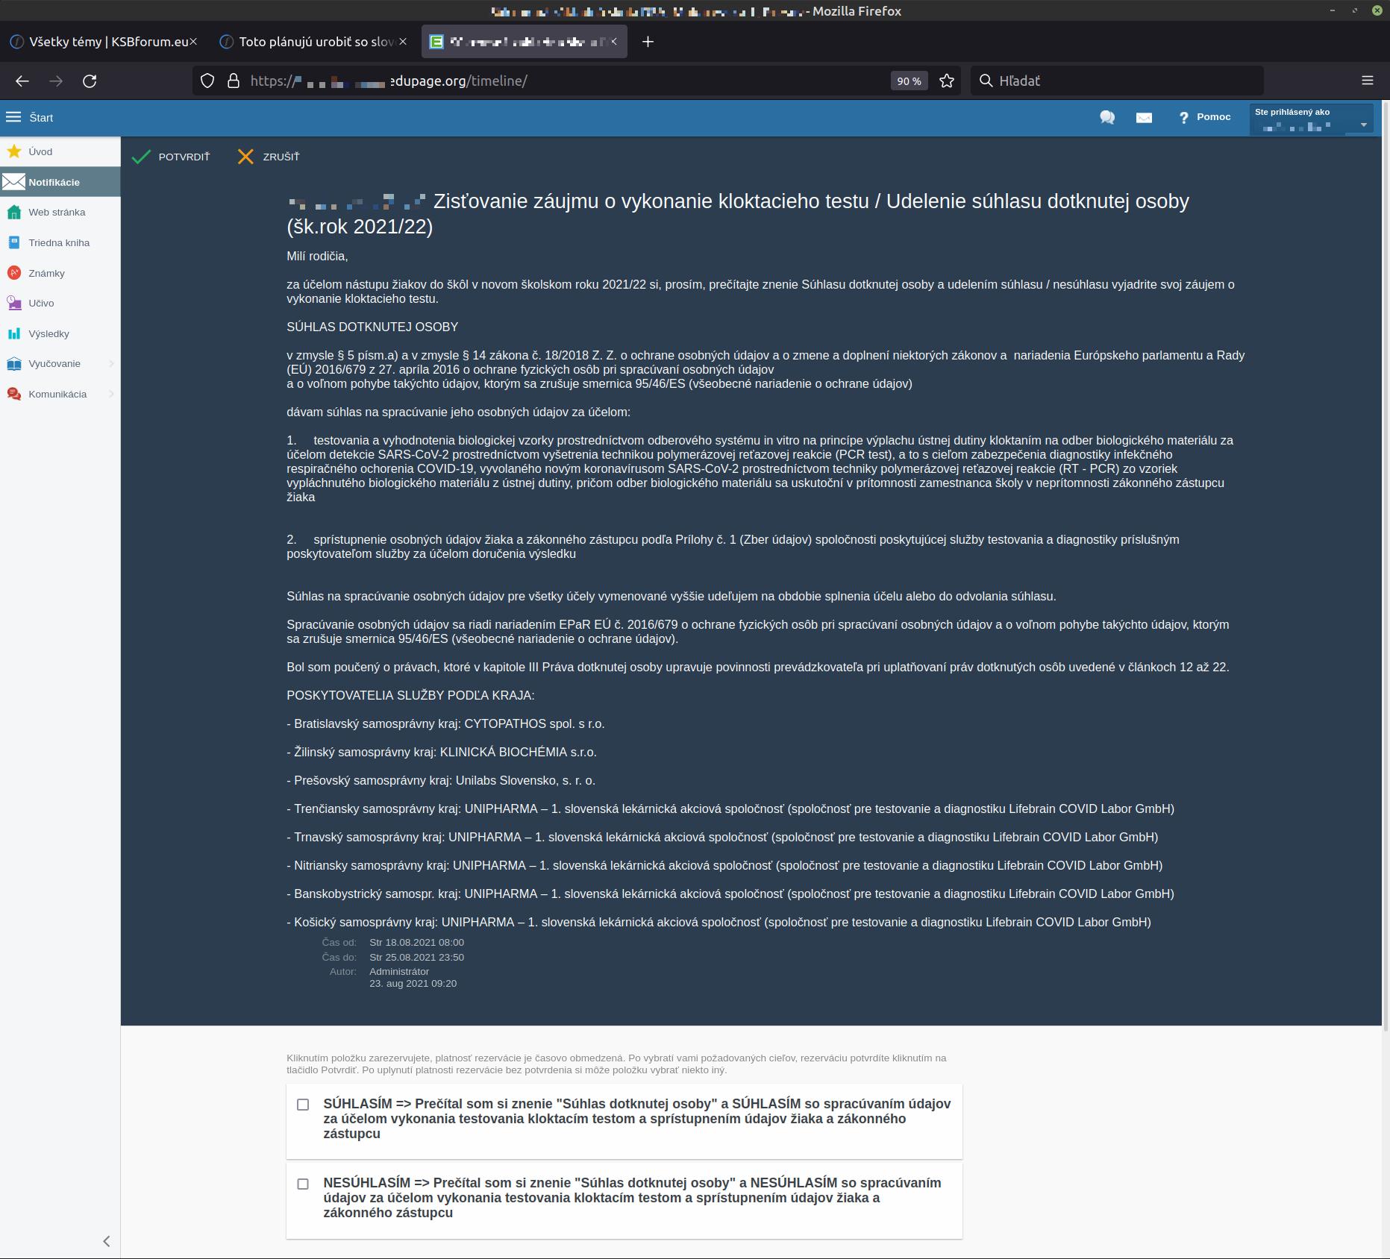Open the Firefox application menu
Screen dimensions: 1390x1259
[x=1367, y=81]
